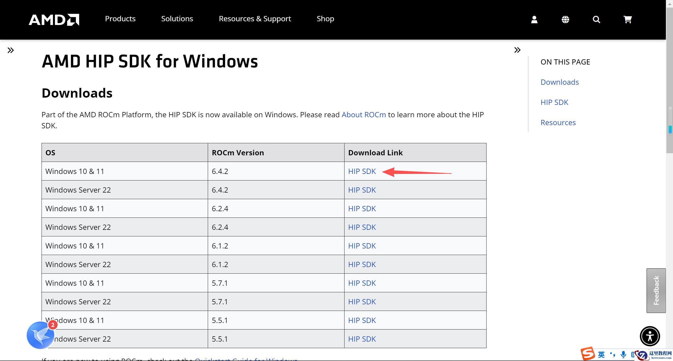Download HIP SDK 6.4.2 for Windows 10 & 11
Image resolution: width=673 pixels, height=361 pixels.
362,171
